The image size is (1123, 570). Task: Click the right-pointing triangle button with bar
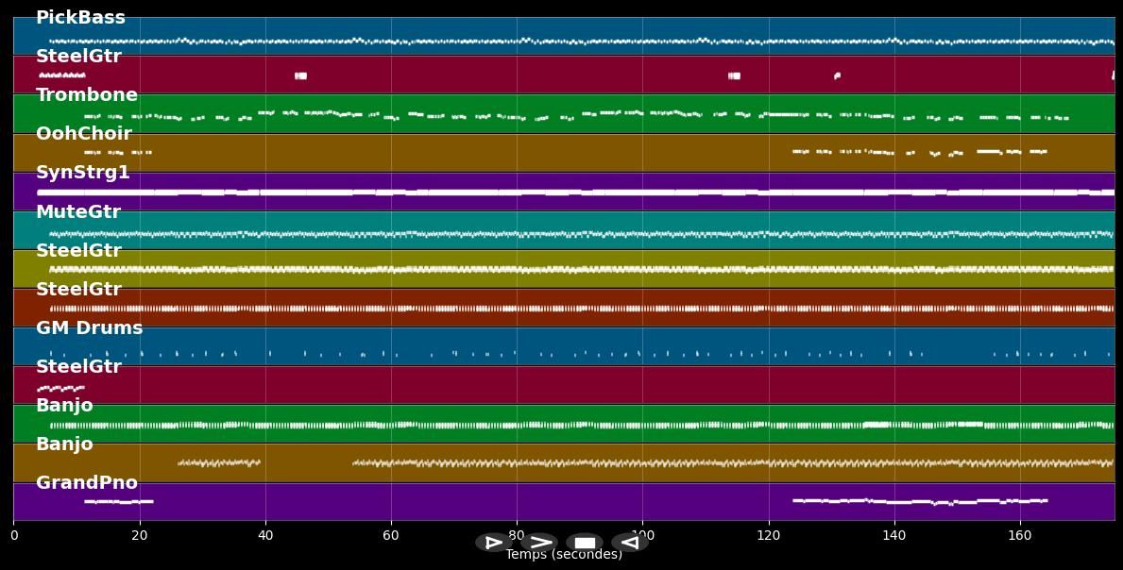(x=493, y=543)
